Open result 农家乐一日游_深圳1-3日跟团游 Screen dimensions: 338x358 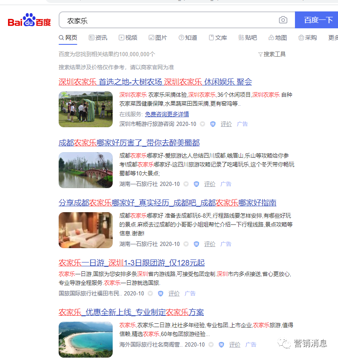132,263
